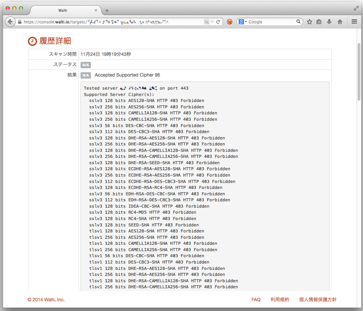Bookmark this page with the star icon
This screenshot has width=363, height=311.
309,22
